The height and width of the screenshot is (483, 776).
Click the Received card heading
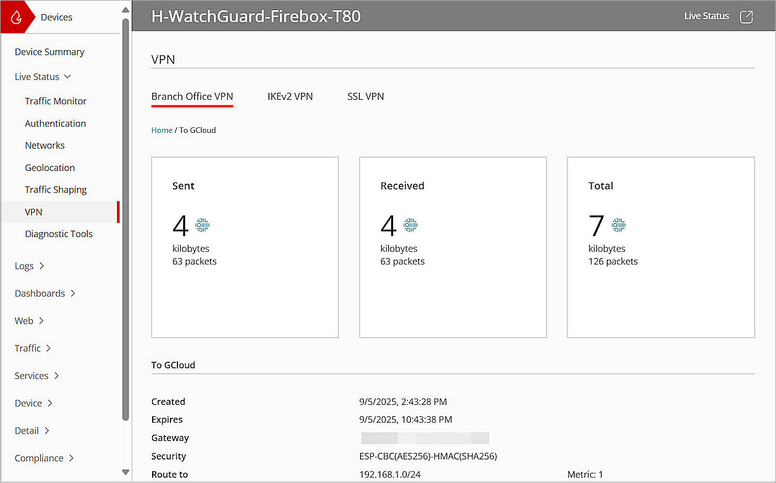(x=402, y=186)
